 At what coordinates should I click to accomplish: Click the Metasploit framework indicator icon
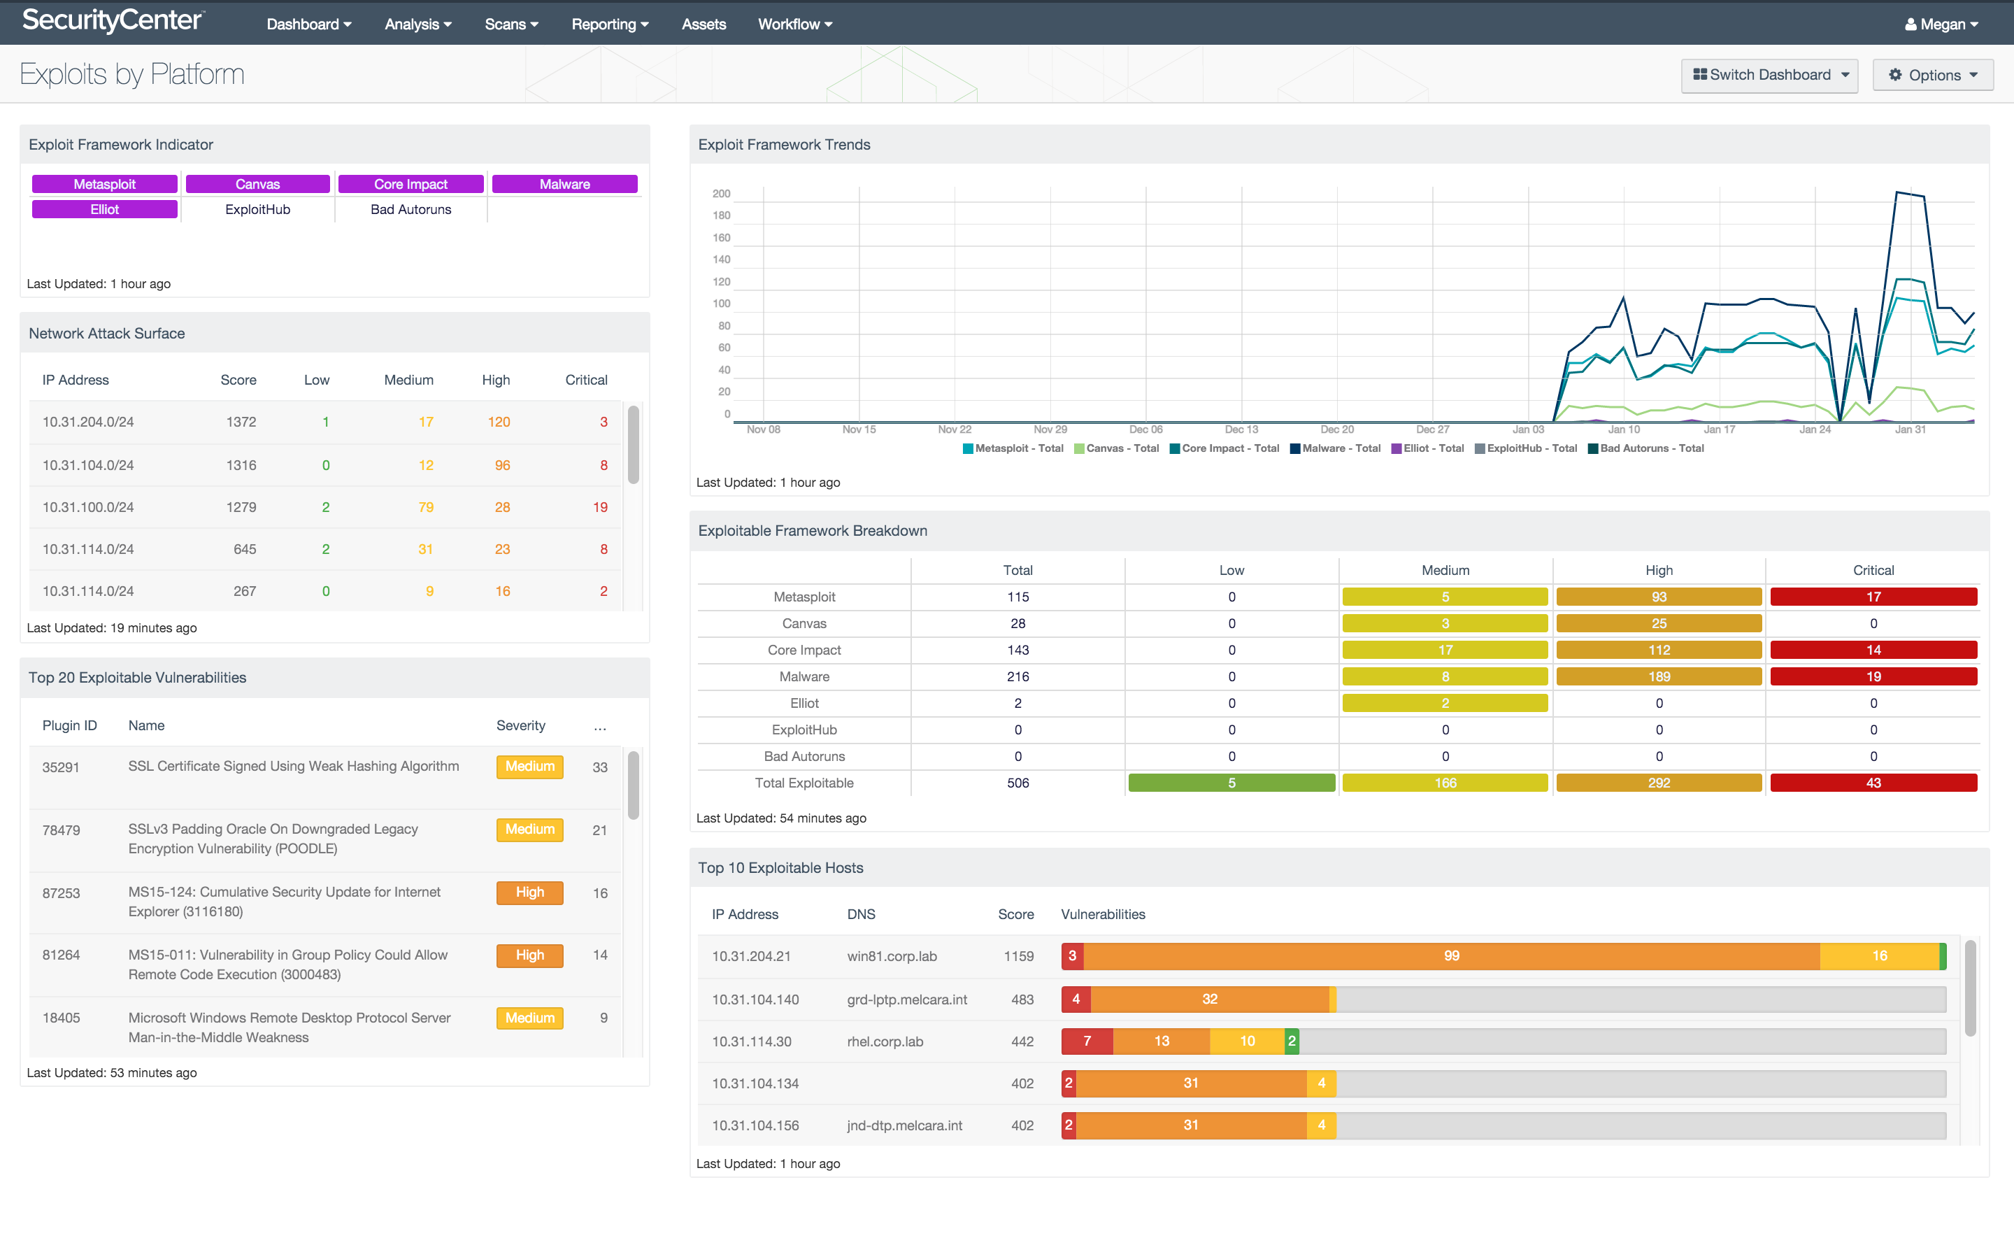click(104, 183)
